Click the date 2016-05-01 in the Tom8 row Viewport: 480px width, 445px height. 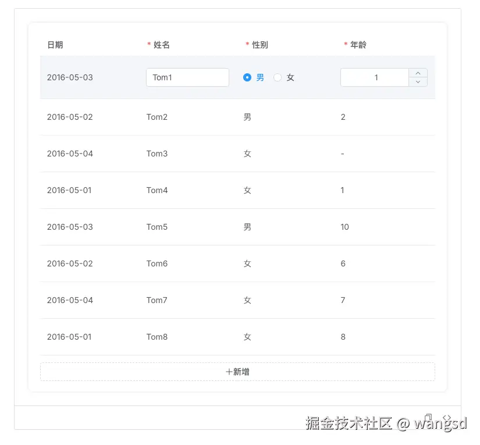click(69, 337)
